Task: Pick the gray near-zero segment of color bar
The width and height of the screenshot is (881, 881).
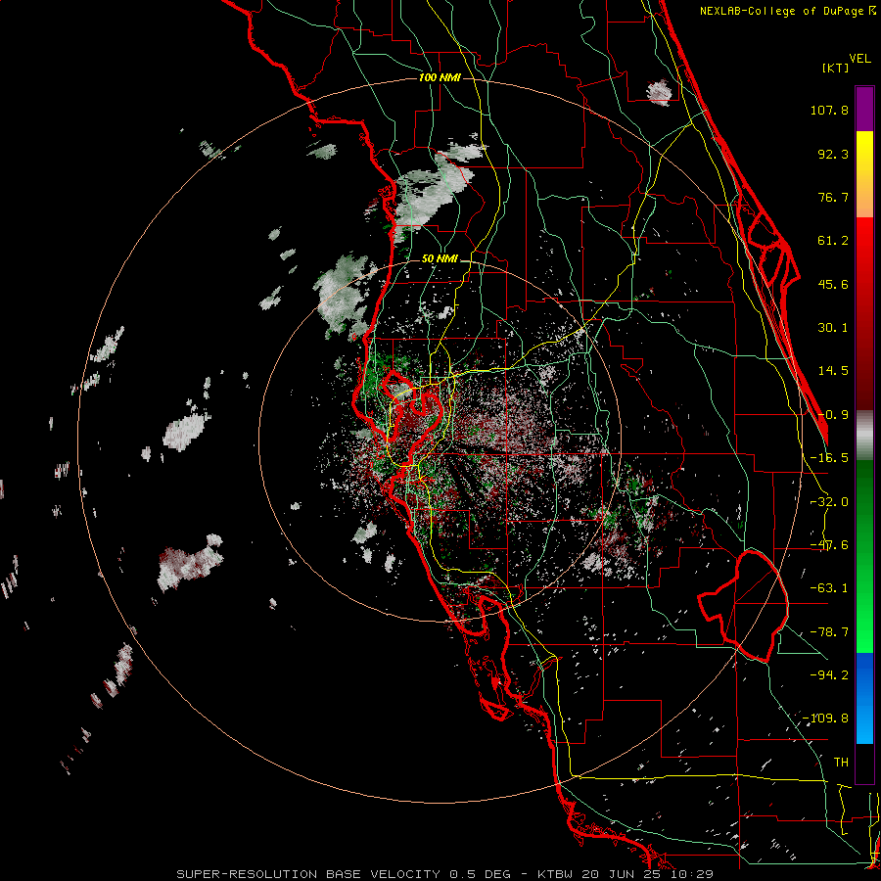Action: pos(864,435)
